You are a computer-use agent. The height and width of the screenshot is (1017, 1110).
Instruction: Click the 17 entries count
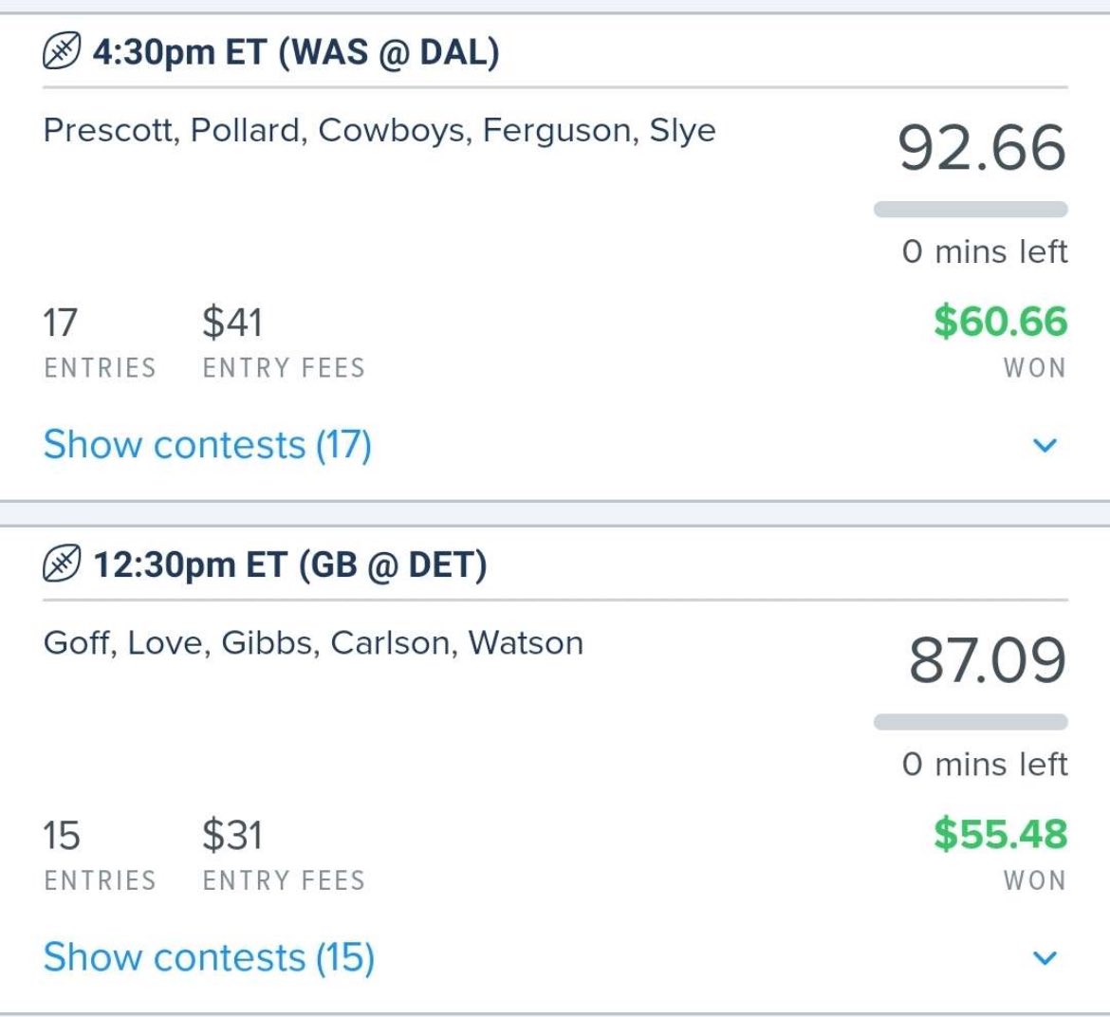(60, 324)
